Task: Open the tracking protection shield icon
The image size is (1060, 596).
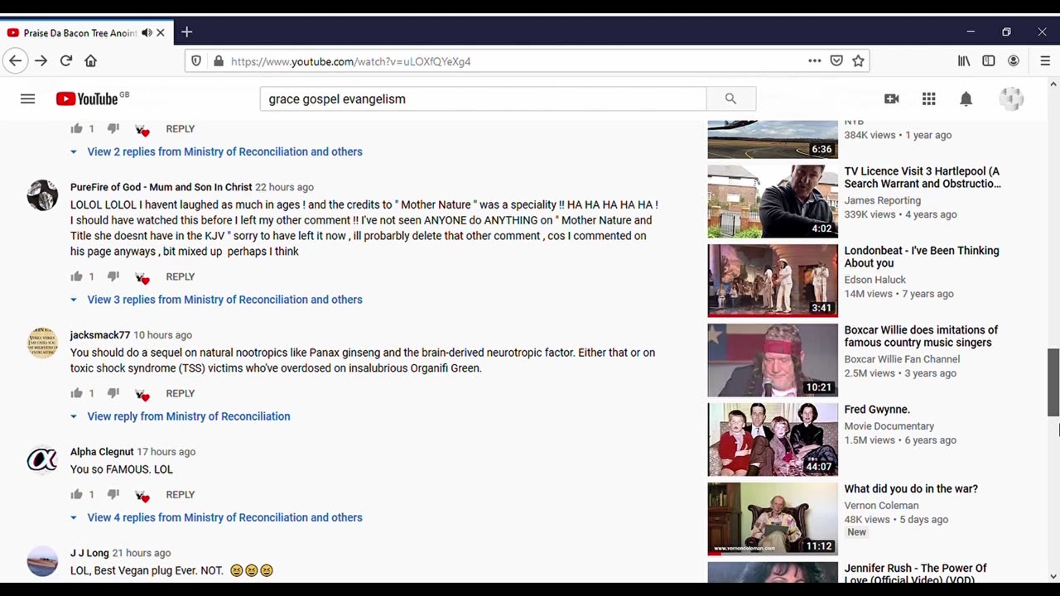Action: (196, 61)
